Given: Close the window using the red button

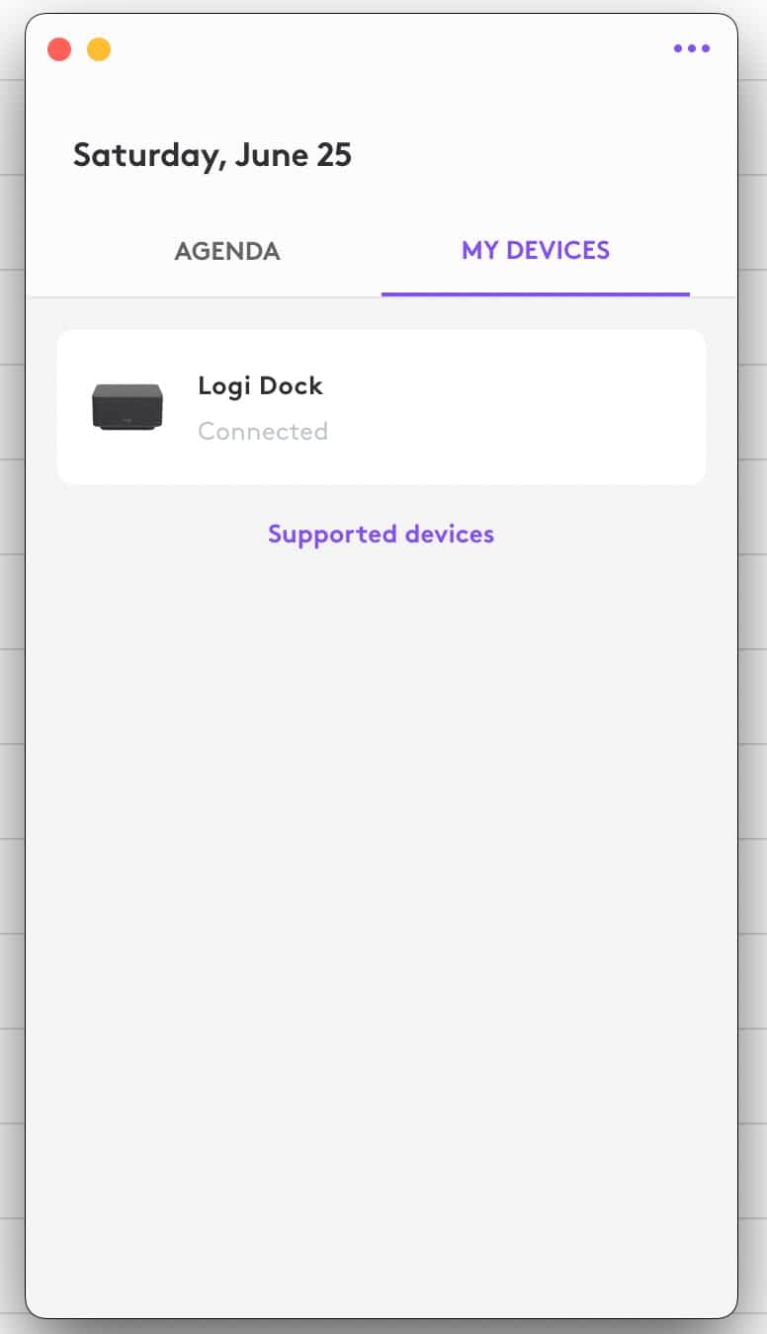Looking at the screenshot, I should [59, 48].
